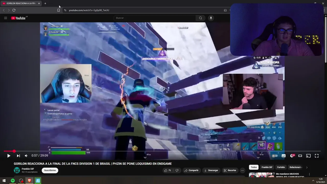This screenshot has height=184, width=327.
Task: Turn on subtitles/captions button
Action: click(284, 156)
